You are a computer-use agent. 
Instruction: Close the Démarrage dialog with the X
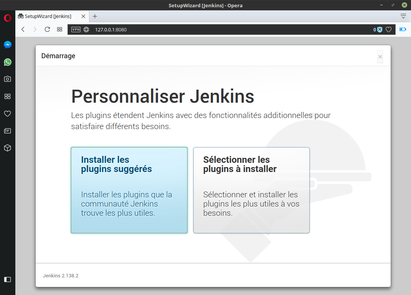coord(380,57)
